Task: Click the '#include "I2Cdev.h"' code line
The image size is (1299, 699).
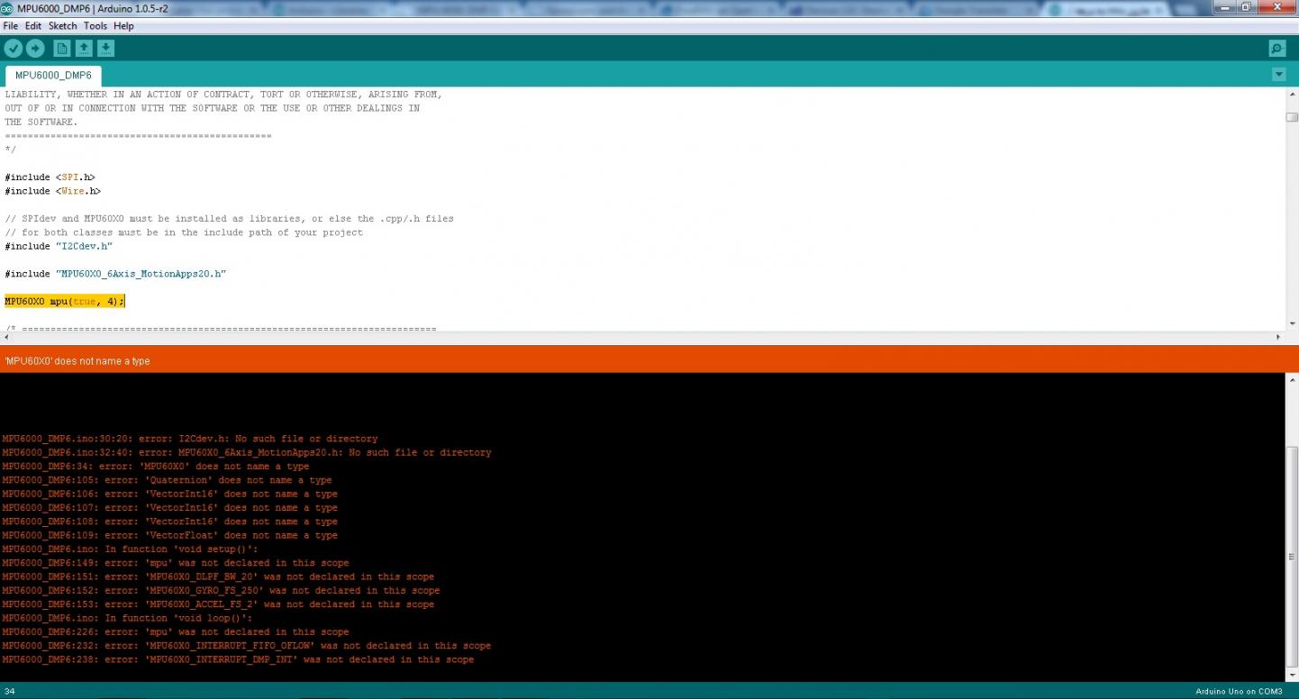Action: [59, 246]
